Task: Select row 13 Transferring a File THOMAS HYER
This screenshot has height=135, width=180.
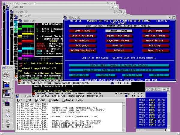Action: 57,108
